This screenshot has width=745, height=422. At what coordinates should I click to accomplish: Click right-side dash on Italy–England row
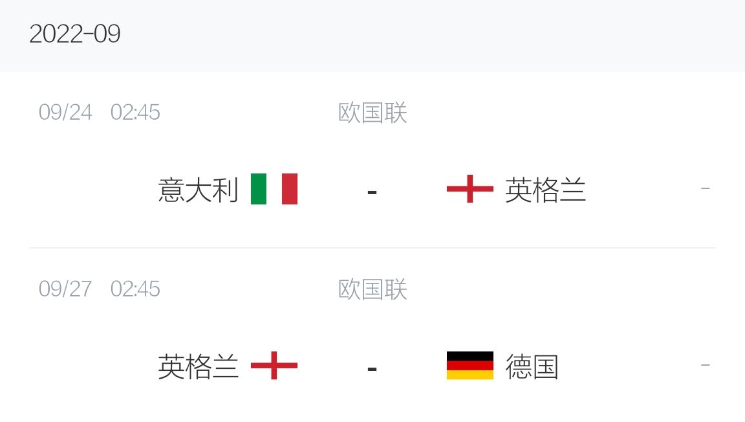coord(706,188)
